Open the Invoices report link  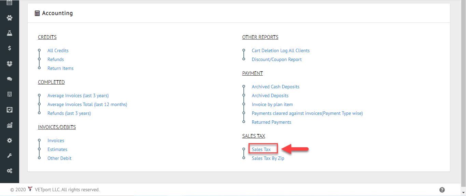pyautogui.click(x=56, y=140)
